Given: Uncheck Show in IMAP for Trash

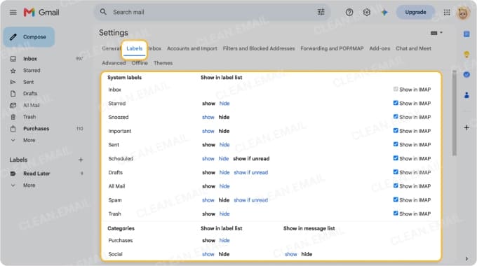Looking at the screenshot, I should (x=396, y=213).
